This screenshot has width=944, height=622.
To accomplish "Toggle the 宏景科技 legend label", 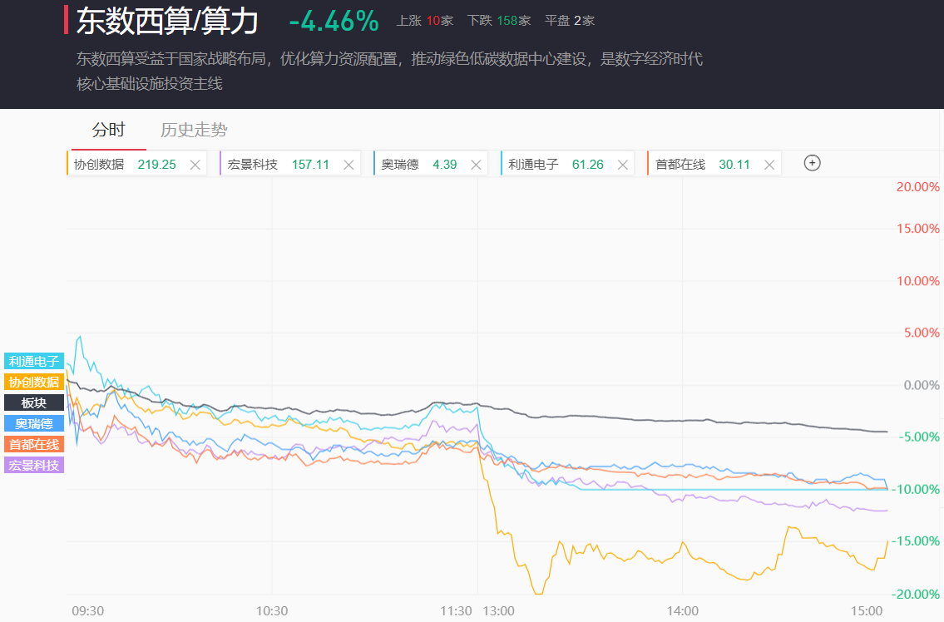I will [34, 465].
